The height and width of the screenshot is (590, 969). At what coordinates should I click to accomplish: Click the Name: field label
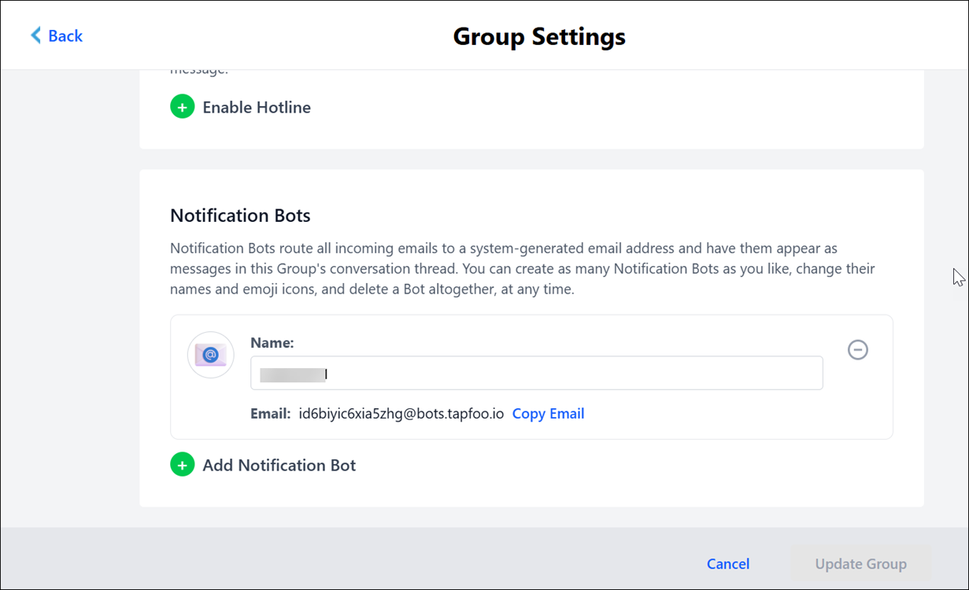pyautogui.click(x=272, y=343)
